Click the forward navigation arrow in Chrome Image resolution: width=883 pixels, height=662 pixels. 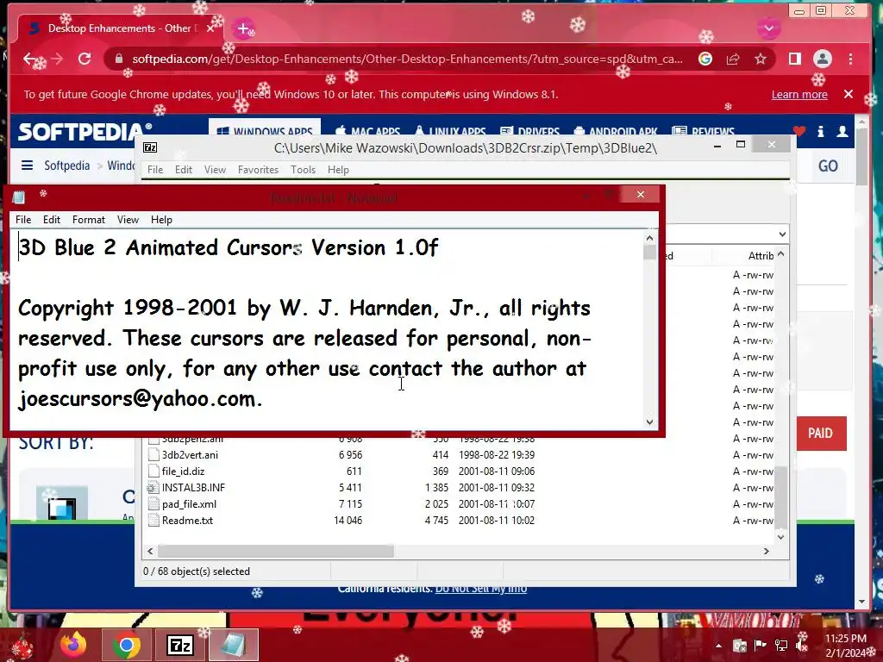pyautogui.click(x=57, y=59)
